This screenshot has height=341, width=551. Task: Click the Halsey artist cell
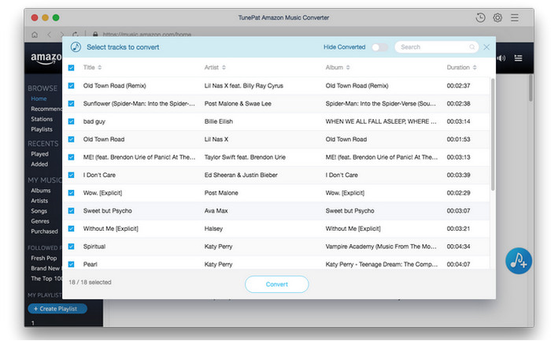tap(213, 229)
